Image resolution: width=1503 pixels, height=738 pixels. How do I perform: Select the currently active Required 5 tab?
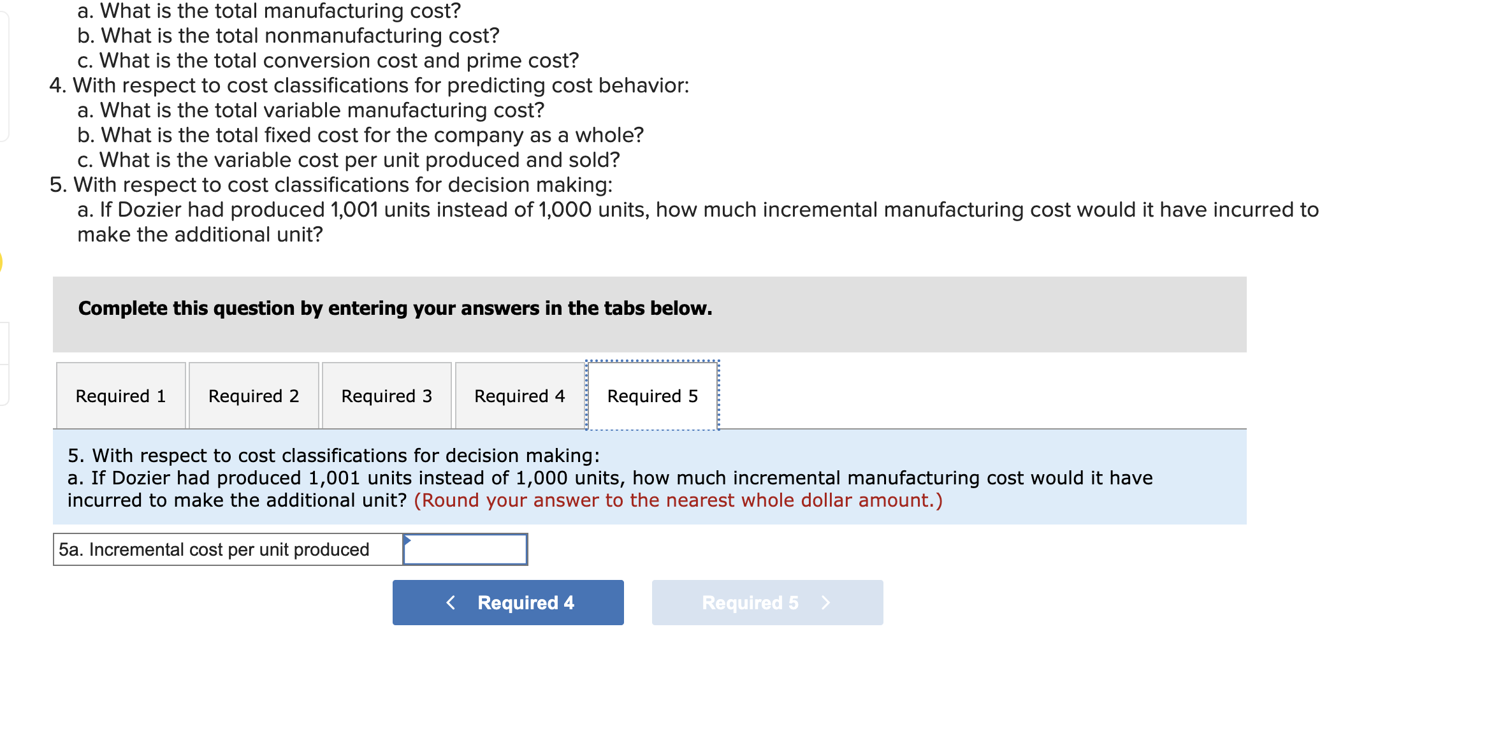[x=652, y=396]
